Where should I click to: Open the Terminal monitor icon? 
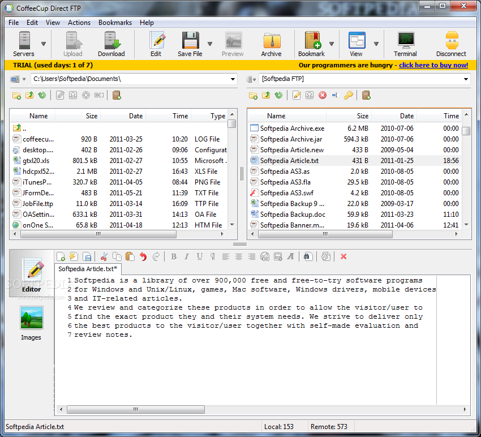click(x=406, y=40)
